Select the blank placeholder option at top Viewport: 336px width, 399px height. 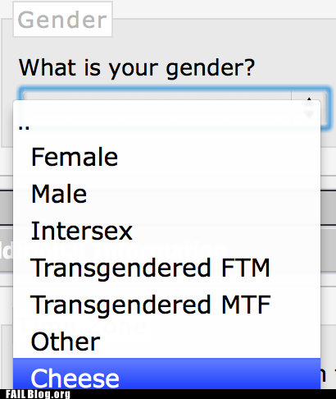point(166,121)
